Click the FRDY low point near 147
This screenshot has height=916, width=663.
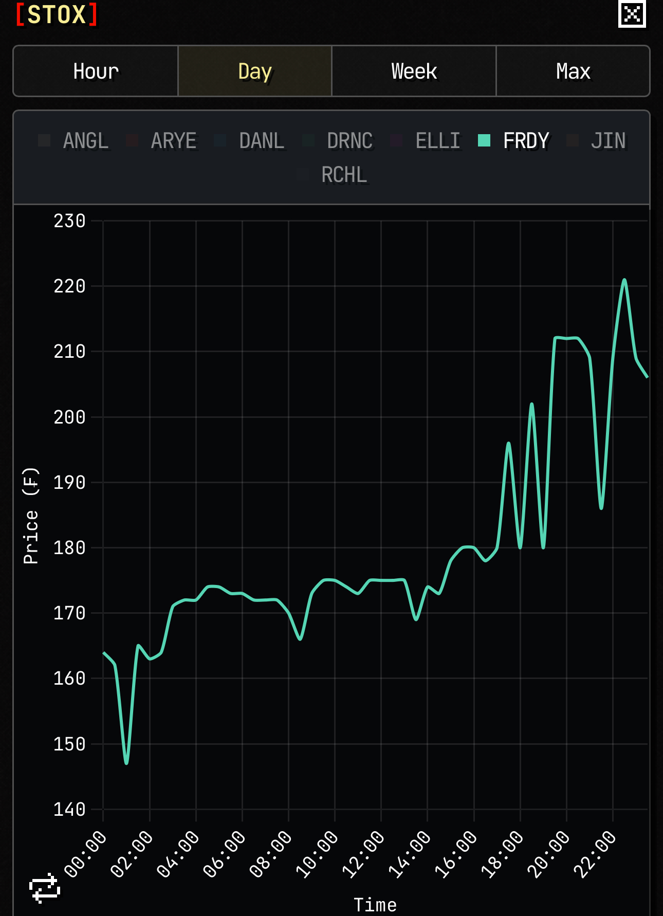tap(126, 763)
